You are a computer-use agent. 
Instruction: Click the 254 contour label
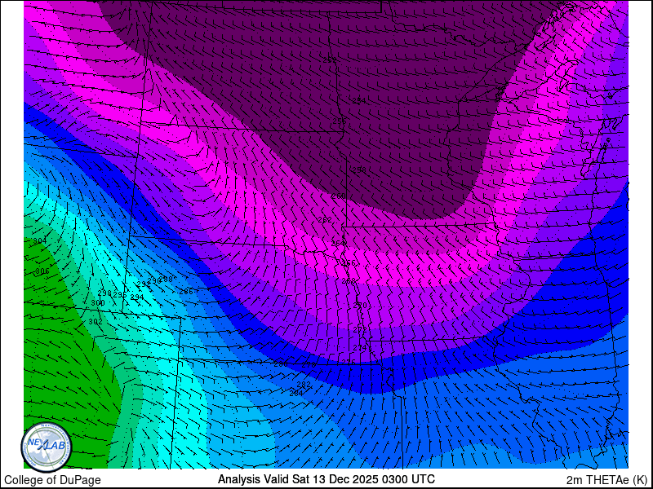359,100
